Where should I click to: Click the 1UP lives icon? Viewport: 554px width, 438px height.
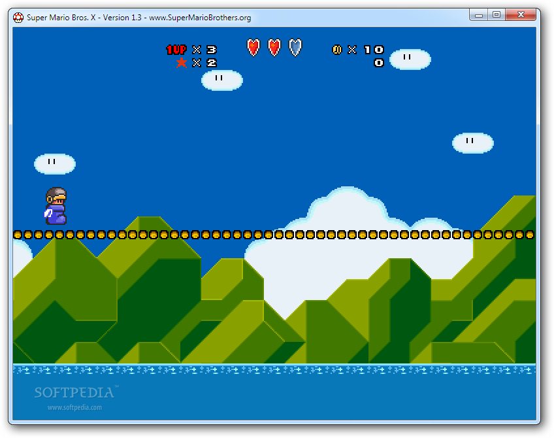click(x=176, y=50)
